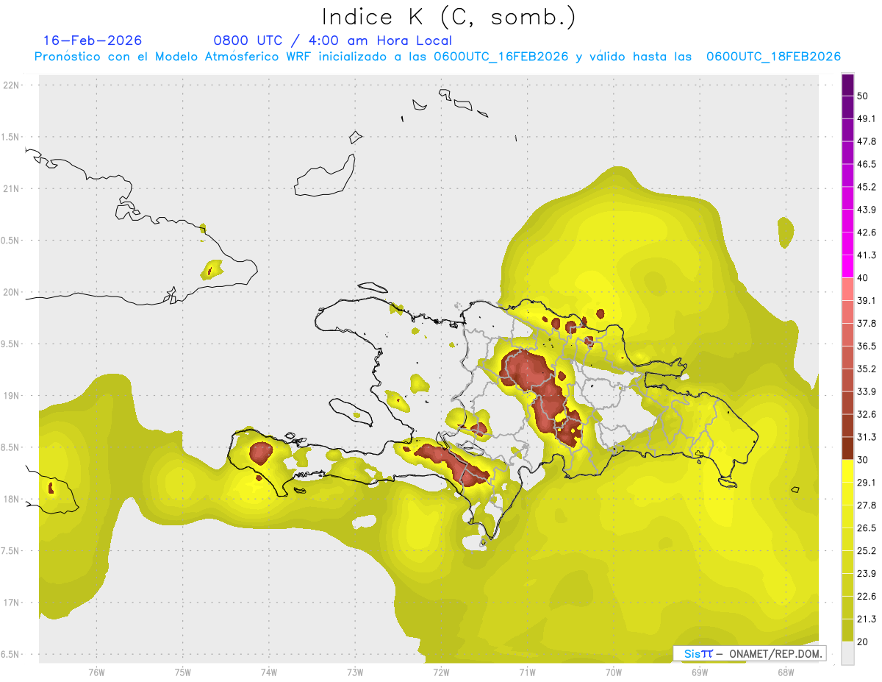Click the color bar value 40

[863, 278]
